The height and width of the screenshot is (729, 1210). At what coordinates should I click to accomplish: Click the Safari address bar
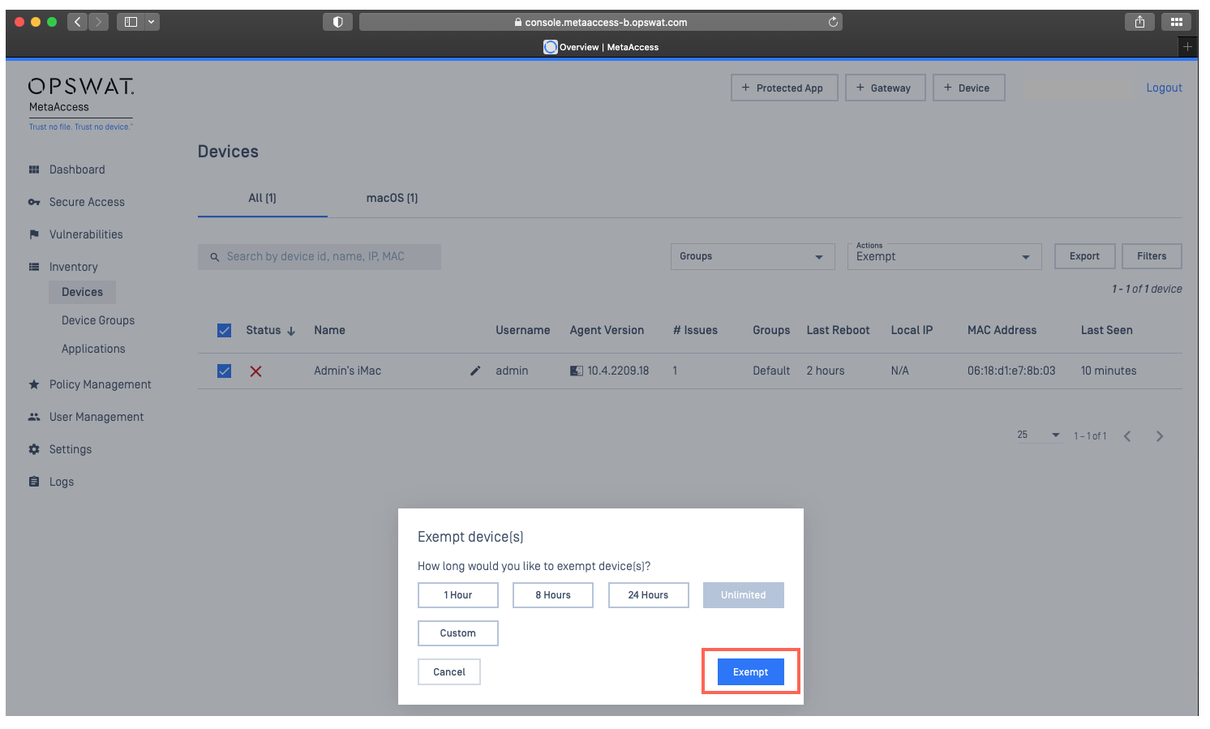click(x=601, y=22)
